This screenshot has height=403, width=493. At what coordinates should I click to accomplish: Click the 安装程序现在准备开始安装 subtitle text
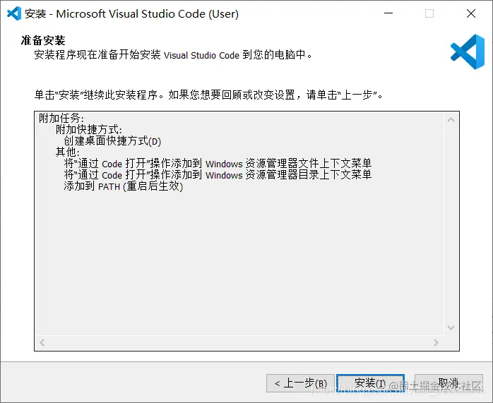point(172,55)
